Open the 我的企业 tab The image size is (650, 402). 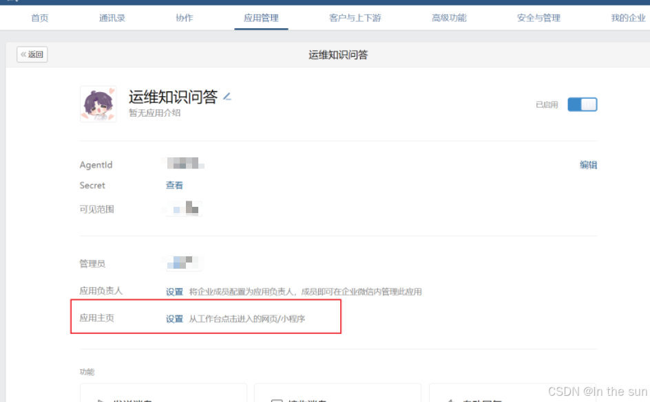(628, 18)
